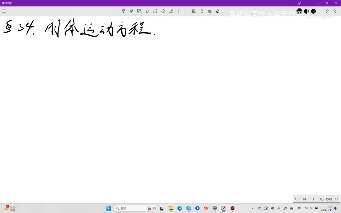Launch Microsoft Edge from taskbar
Viewport: 341px width, 213px height.
(x=180, y=208)
